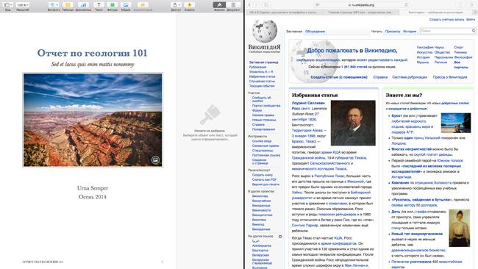Open the Share (Доступ) dropdown in Pages
Image resolution: width=478 pixels, height=269 pixels.
coord(176,5)
